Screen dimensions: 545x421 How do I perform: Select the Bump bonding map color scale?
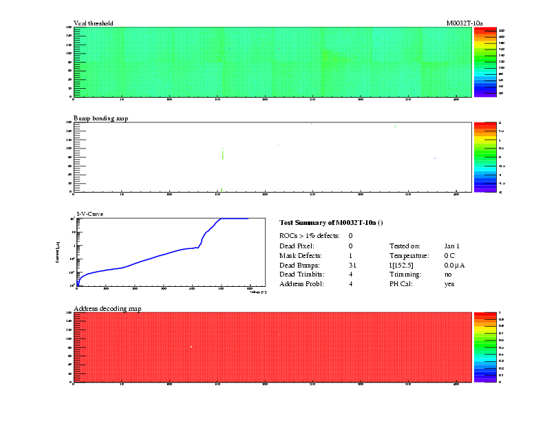pyautogui.click(x=484, y=158)
